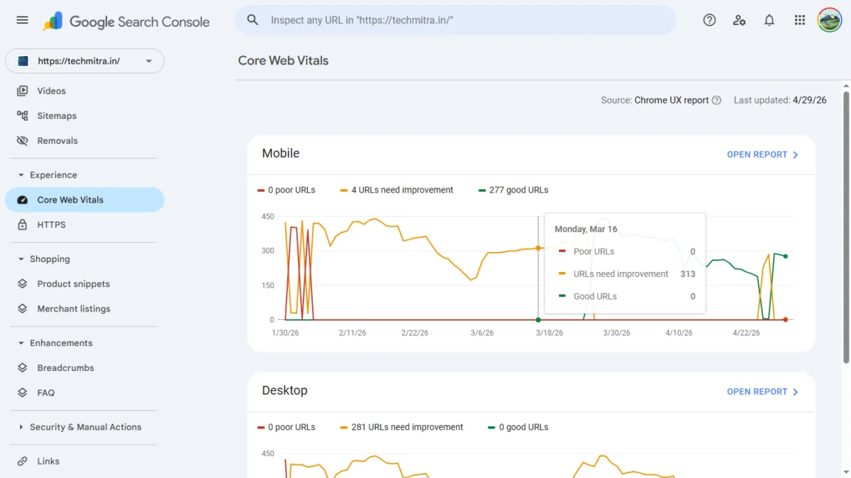Click the Videos sidebar icon
Viewport: 851px width, 478px height.
(23, 91)
